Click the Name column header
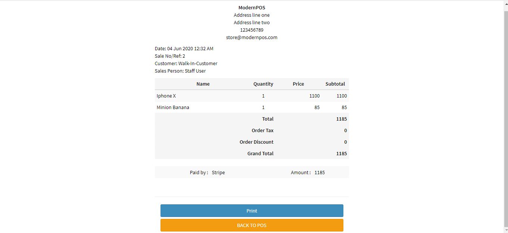The height and width of the screenshot is (233, 508). tap(203, 84)
